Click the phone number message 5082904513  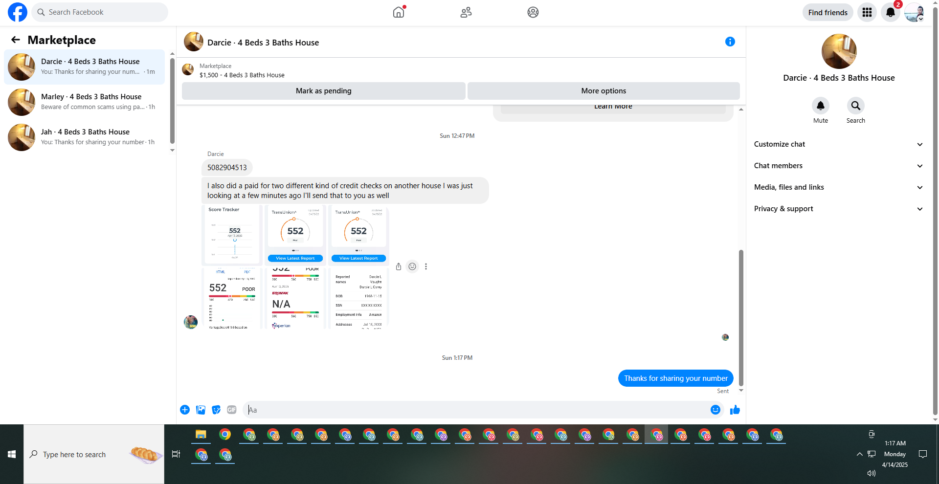point(227,168)
